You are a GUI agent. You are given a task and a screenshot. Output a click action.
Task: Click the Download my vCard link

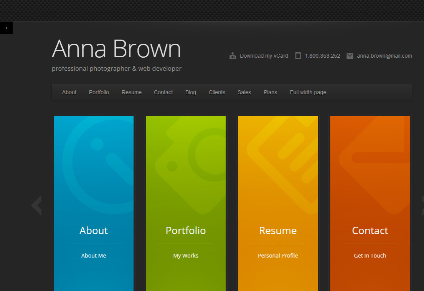[264, 56]
